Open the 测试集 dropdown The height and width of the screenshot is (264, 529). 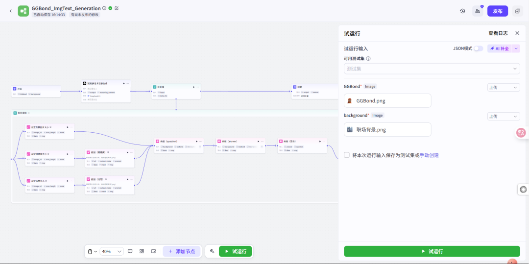(432, 69)
